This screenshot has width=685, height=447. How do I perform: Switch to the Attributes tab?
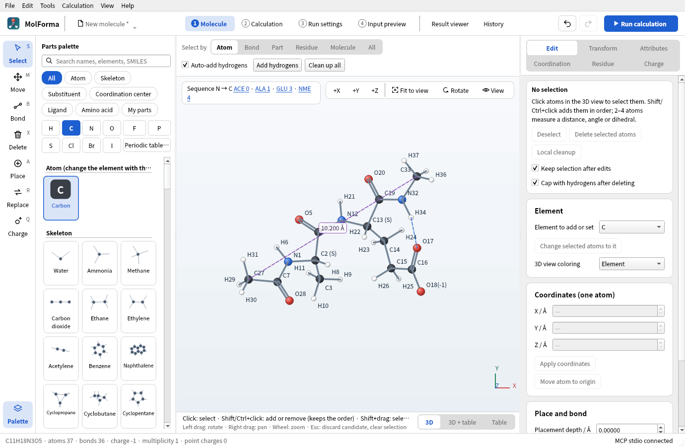(654, 48)
